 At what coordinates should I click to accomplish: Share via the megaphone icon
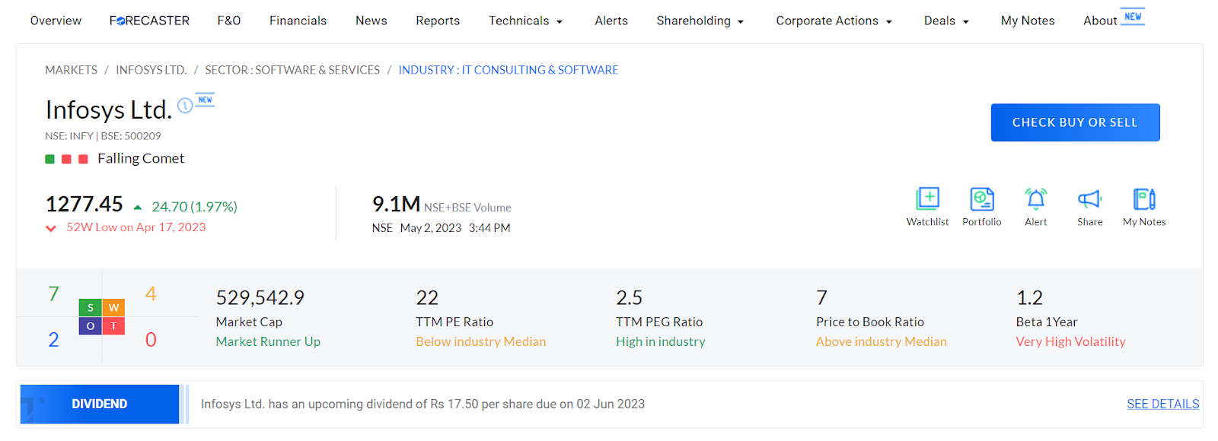(1090, 198)
